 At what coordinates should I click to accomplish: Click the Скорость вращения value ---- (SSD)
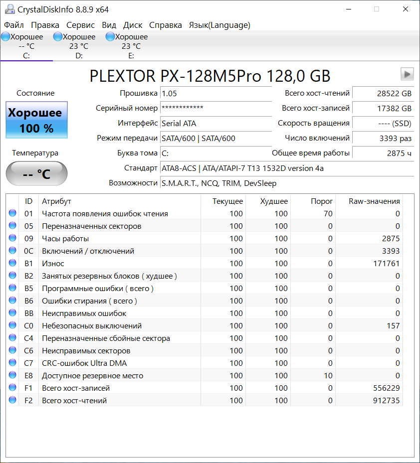tap(383, 124)
